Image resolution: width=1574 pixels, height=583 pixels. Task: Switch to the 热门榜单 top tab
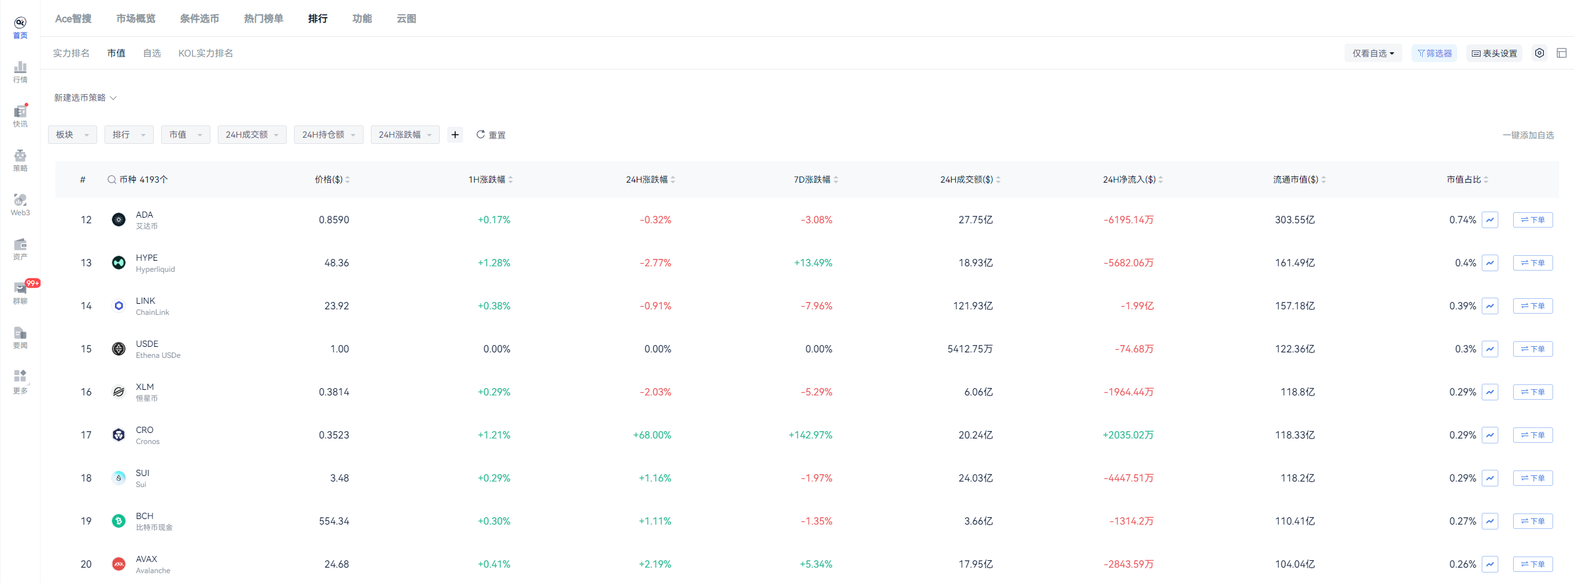tap(263, 18)
